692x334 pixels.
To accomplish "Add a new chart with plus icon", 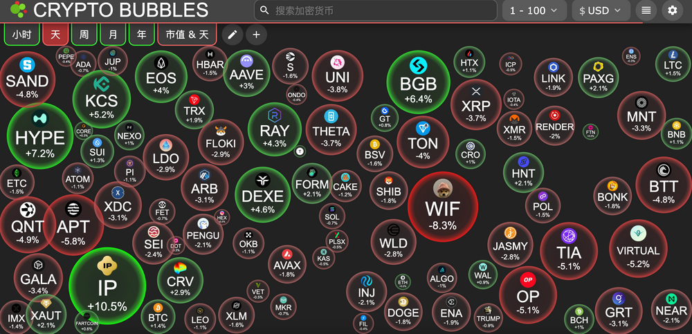I will point(257,35).
